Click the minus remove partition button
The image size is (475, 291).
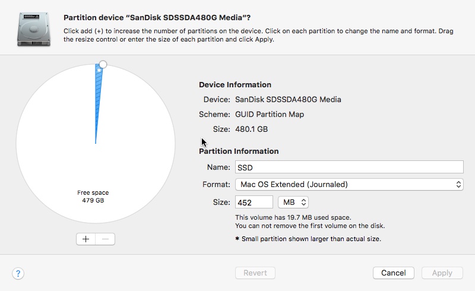point(105,239)
